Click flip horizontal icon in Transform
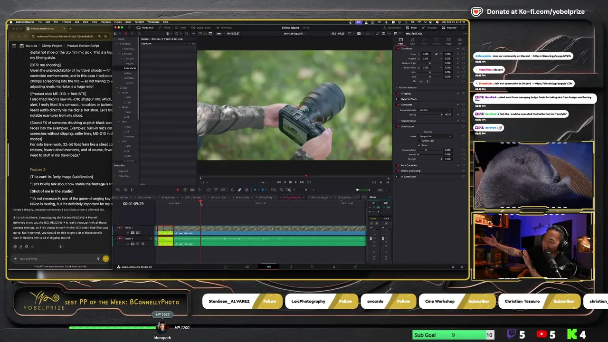Viewport: 608px width, 342px height. [x=420, y=82]
